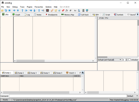Click right arrow to scroll dump tabs
Viewport: 139px width, 102px height.
click(x=83, y=73)
